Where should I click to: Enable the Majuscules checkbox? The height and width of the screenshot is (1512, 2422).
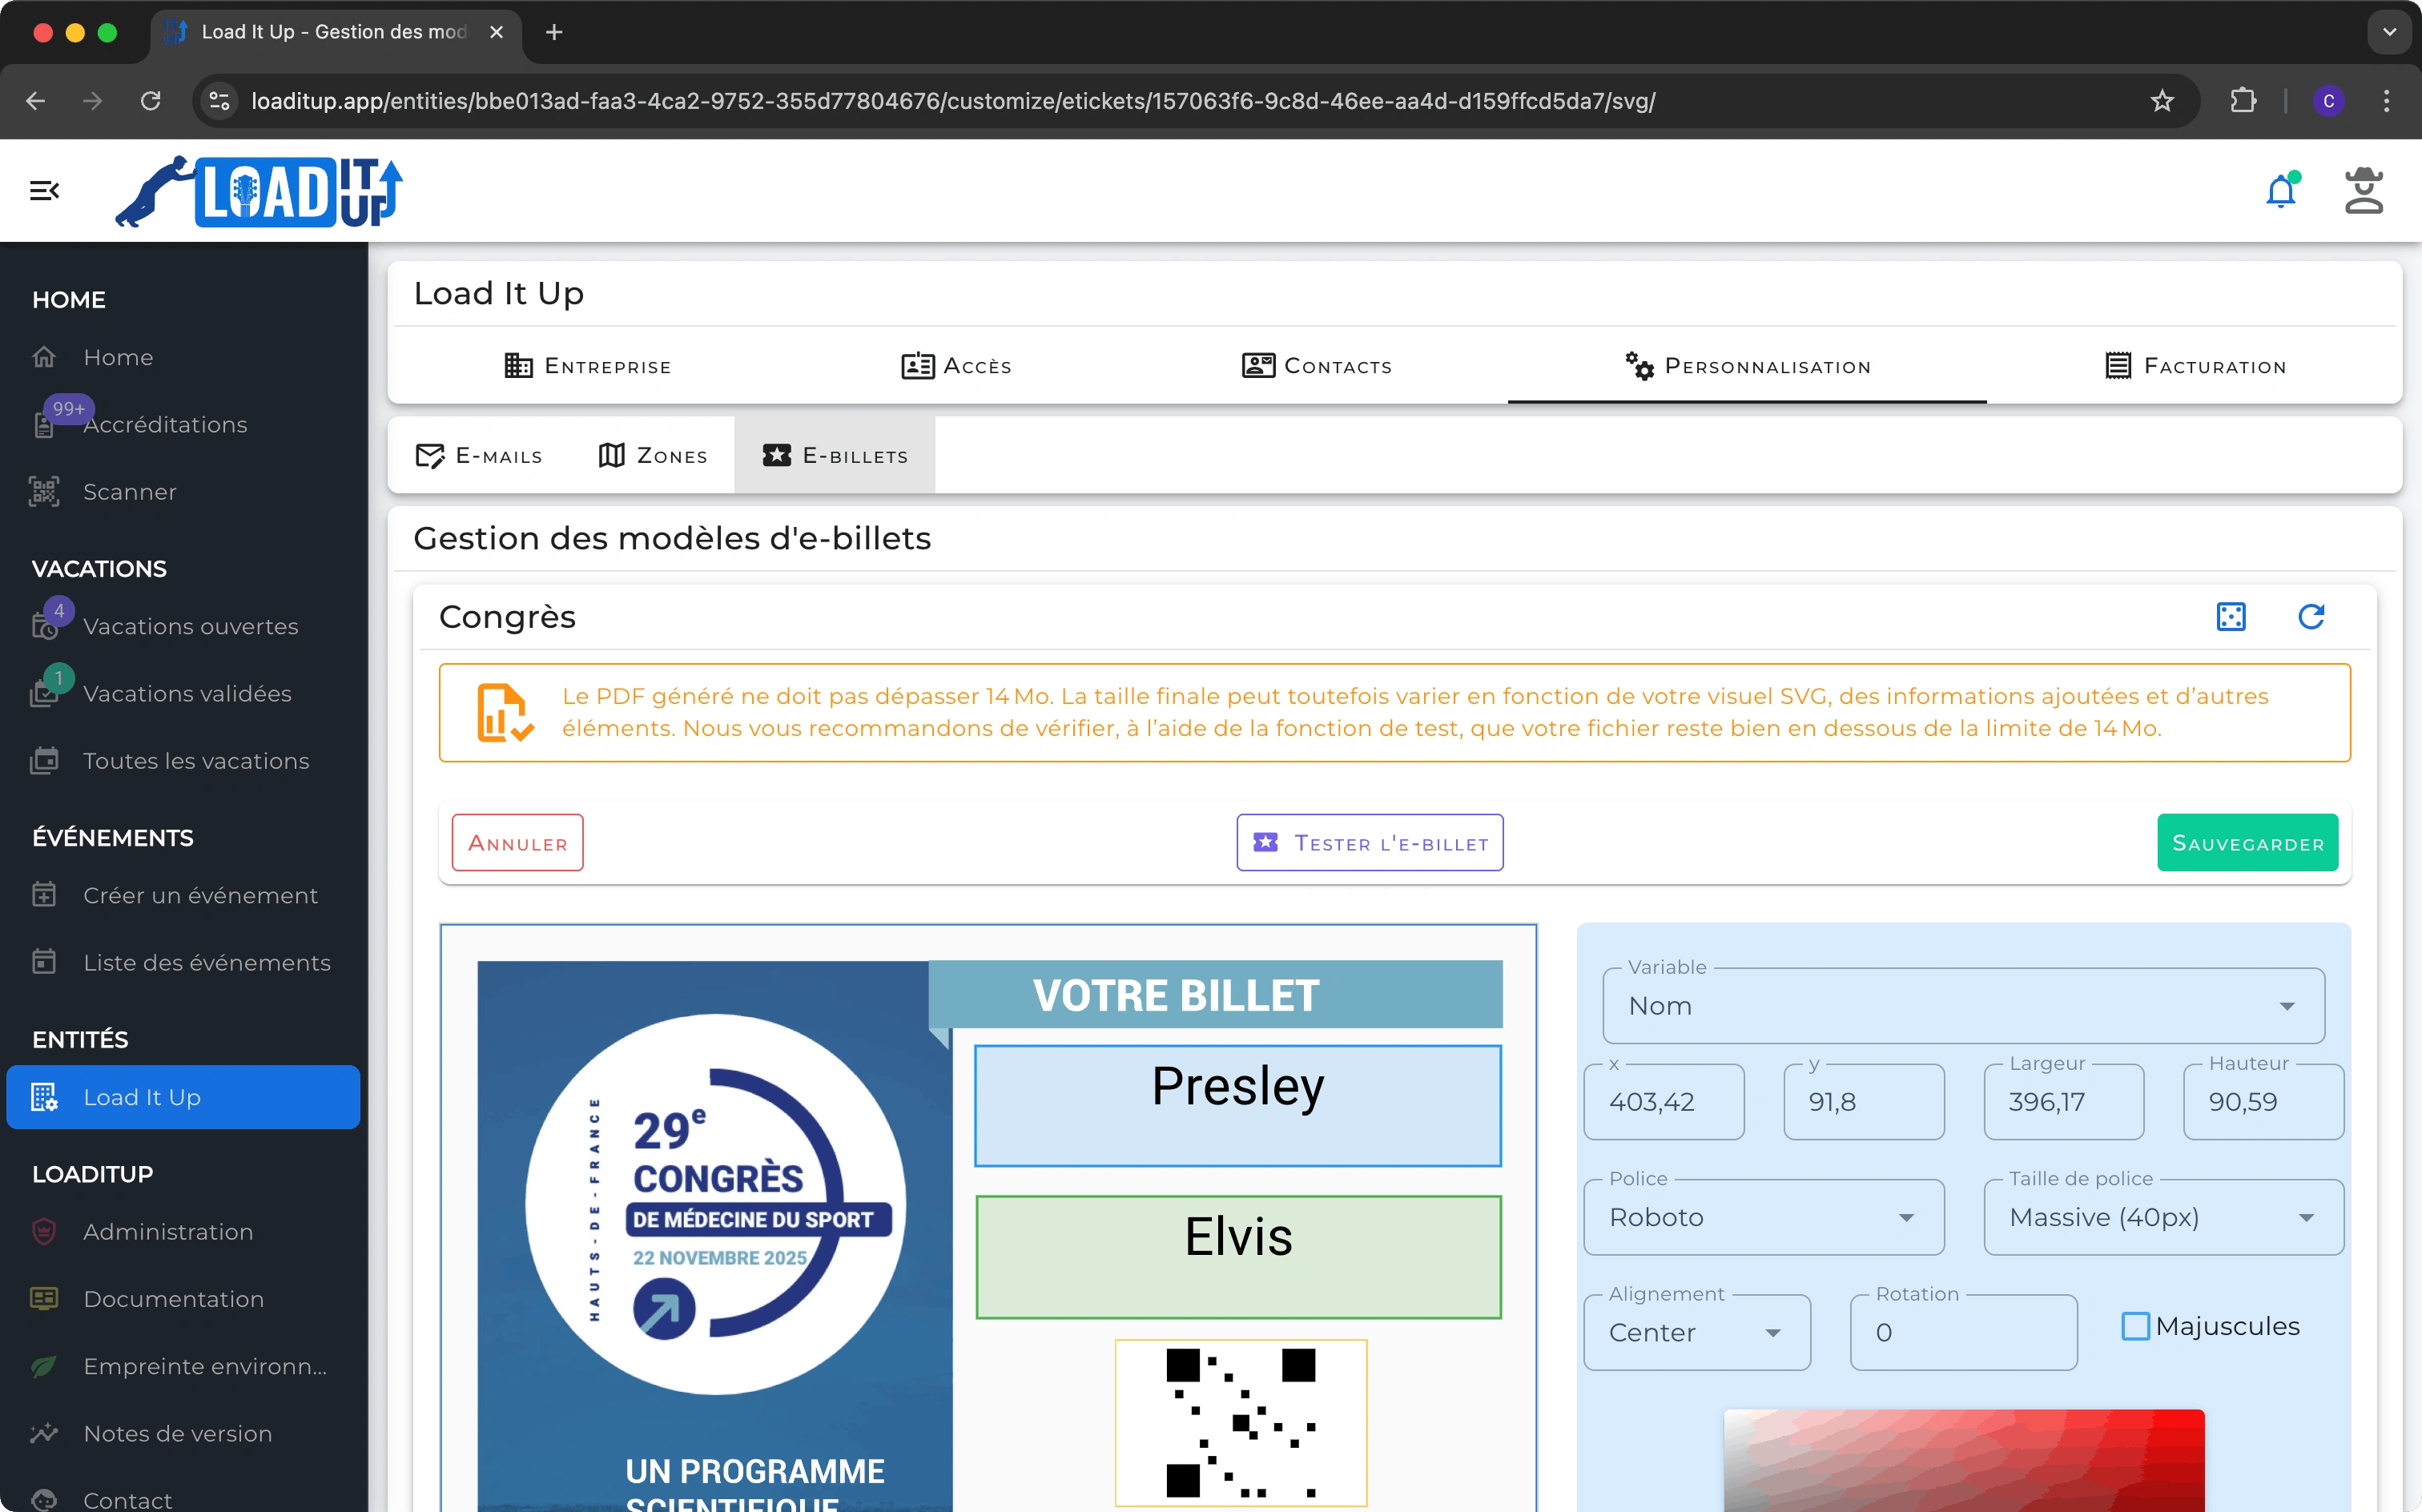pos(2135,1325)
